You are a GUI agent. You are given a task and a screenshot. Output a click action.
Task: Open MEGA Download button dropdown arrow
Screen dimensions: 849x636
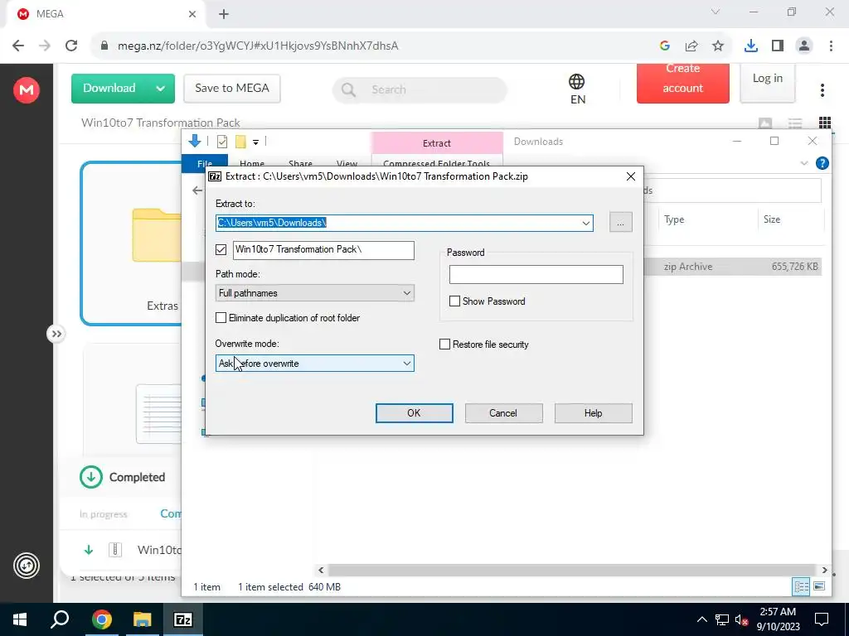pos(160,88)
